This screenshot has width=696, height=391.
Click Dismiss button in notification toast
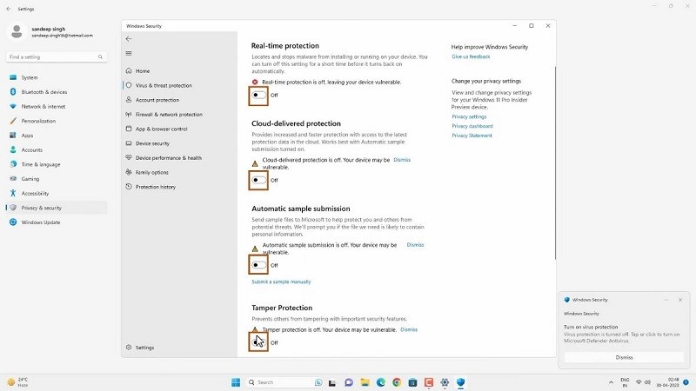624,357
